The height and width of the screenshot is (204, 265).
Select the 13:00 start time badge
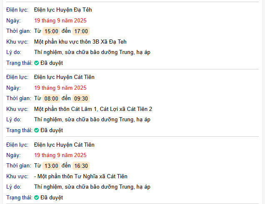click(x=51, y=166)
